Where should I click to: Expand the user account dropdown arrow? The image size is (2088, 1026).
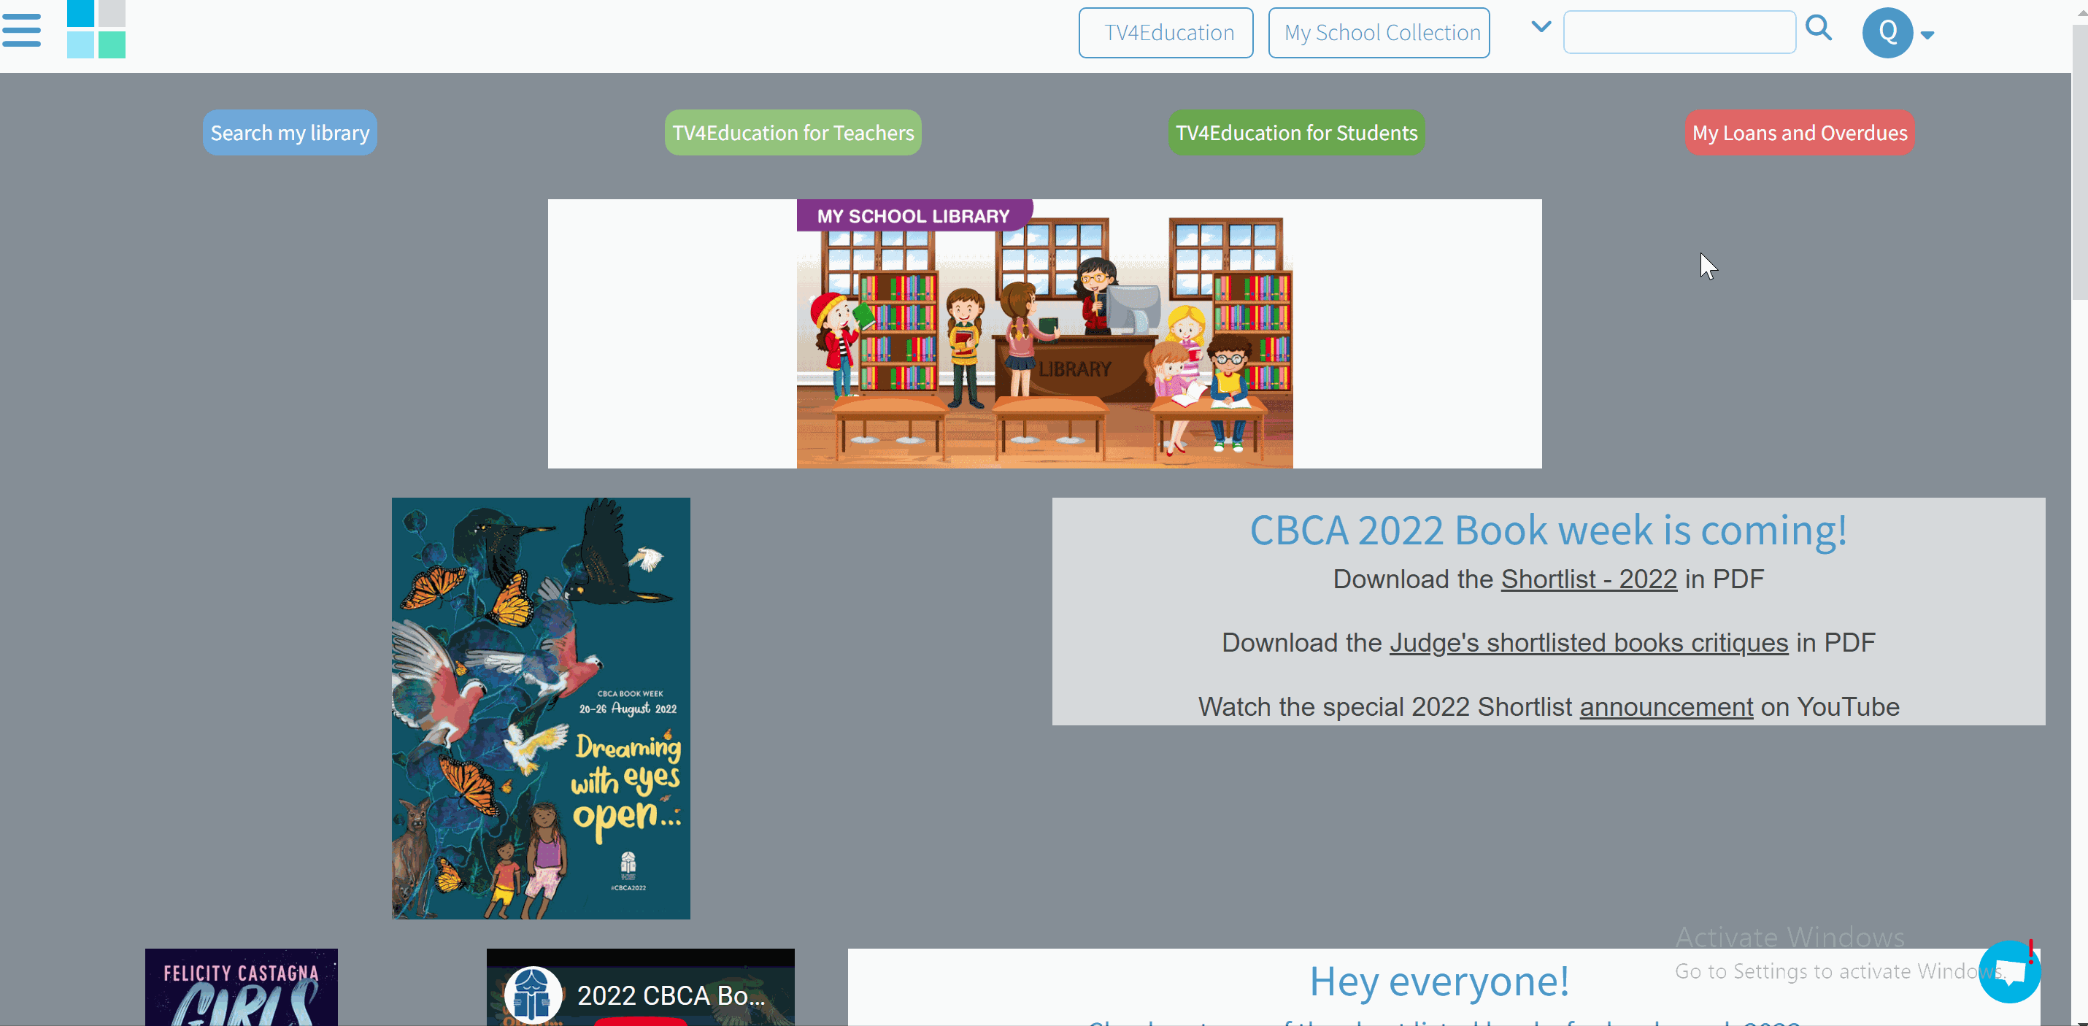(x=1927, y=35)
